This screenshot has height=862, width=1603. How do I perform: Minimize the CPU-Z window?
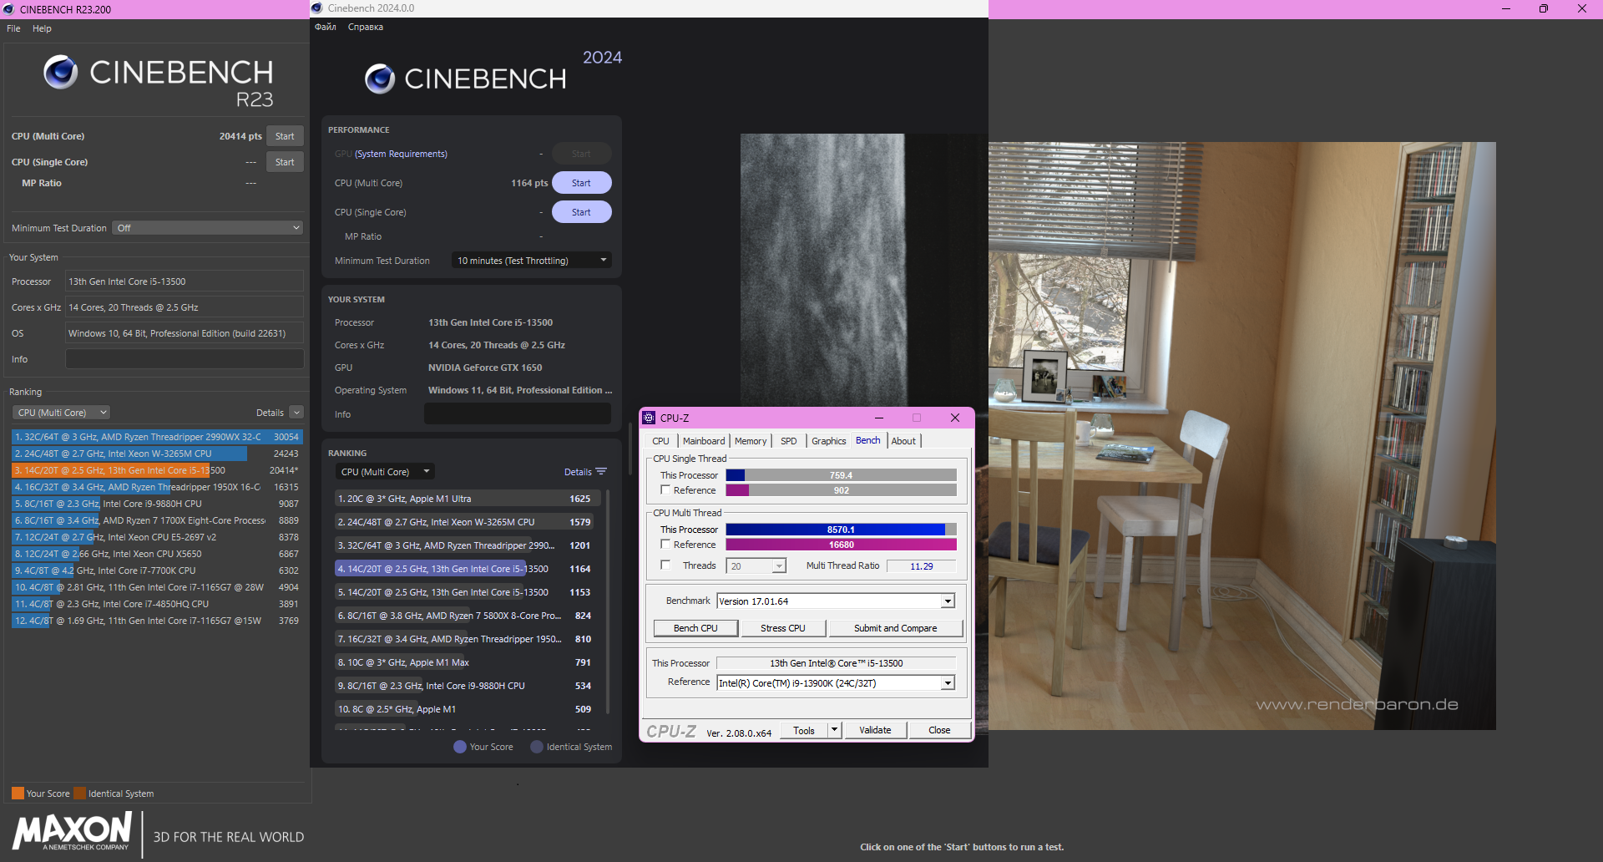(878, 418)
